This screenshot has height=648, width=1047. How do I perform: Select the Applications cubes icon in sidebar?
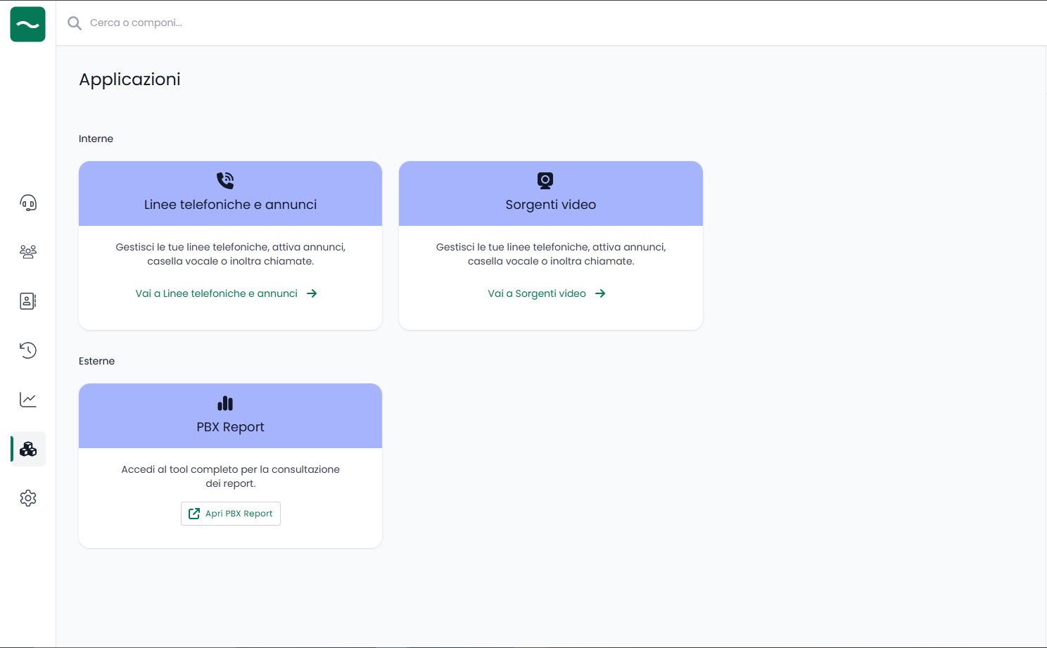(28, 449)
